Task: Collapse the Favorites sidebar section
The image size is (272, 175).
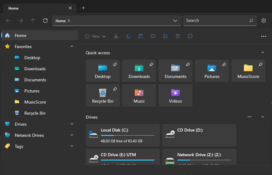Action: coord(72,46)
